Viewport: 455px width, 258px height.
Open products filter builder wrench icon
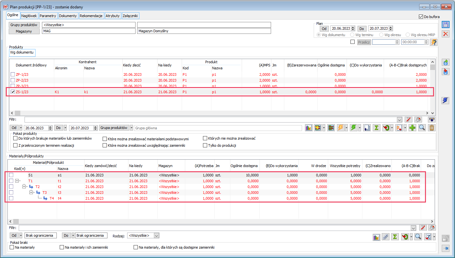point(419,120)
